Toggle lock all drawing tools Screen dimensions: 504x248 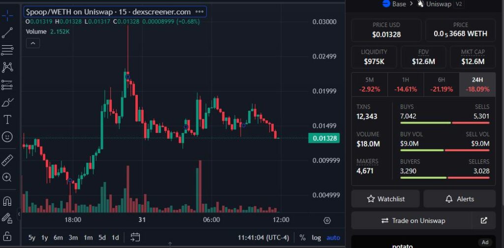click(7, 237)
